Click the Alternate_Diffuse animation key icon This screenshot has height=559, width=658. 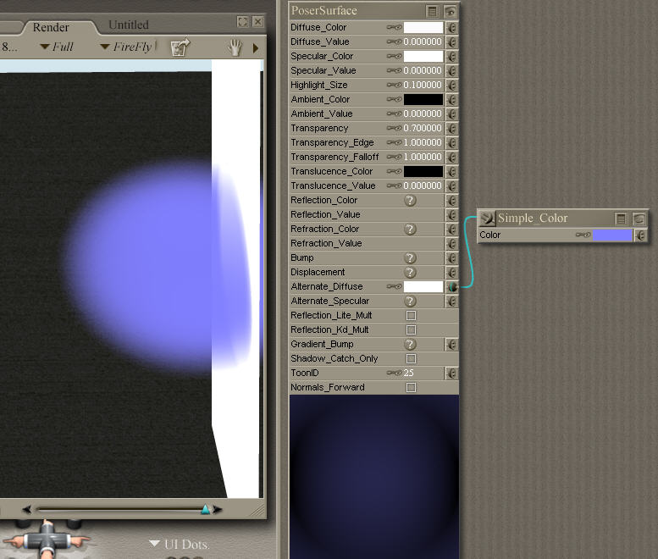(x=394, y=286)
